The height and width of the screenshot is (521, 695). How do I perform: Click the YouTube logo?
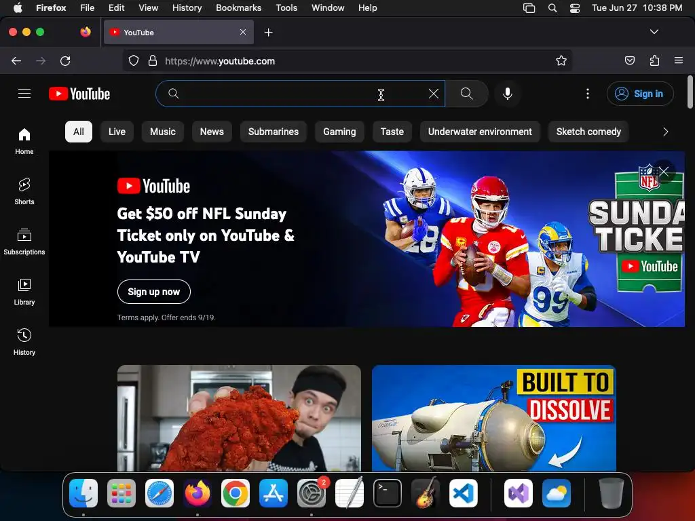click(79, 94)
